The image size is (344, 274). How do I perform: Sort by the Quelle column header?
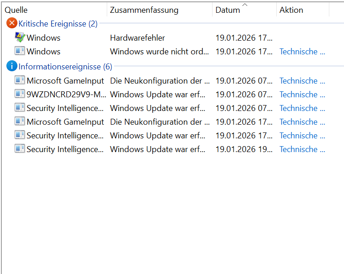(x=16, y=10)
